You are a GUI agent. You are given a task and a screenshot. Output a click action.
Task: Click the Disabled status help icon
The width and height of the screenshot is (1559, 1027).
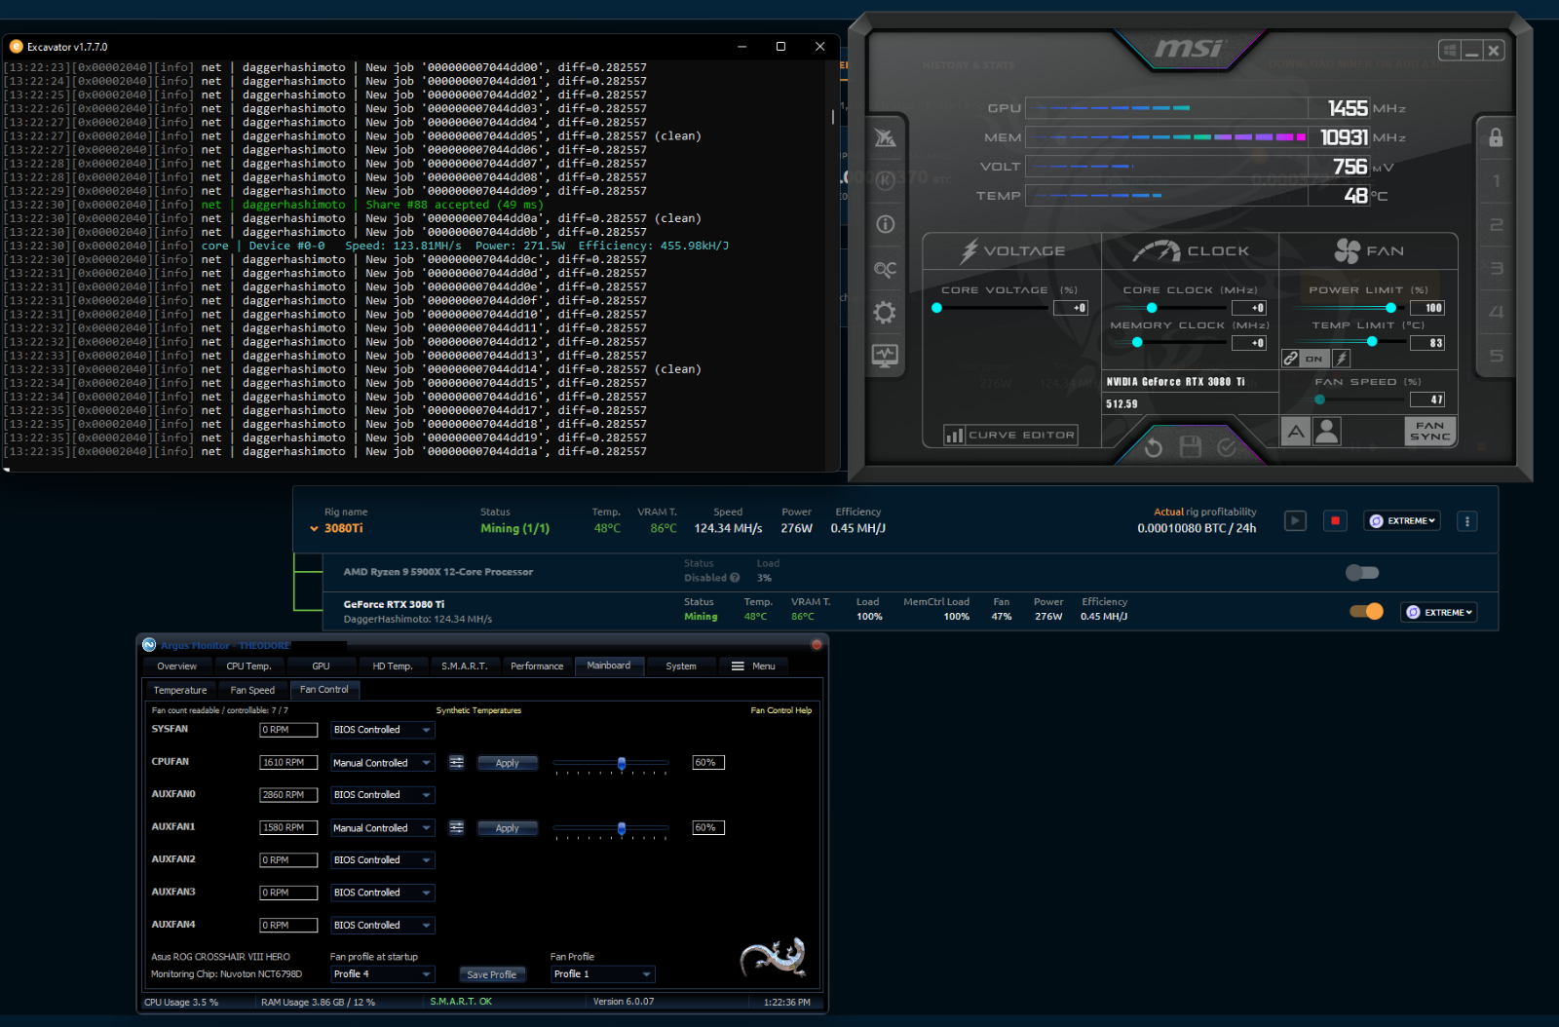click(735, 578)
